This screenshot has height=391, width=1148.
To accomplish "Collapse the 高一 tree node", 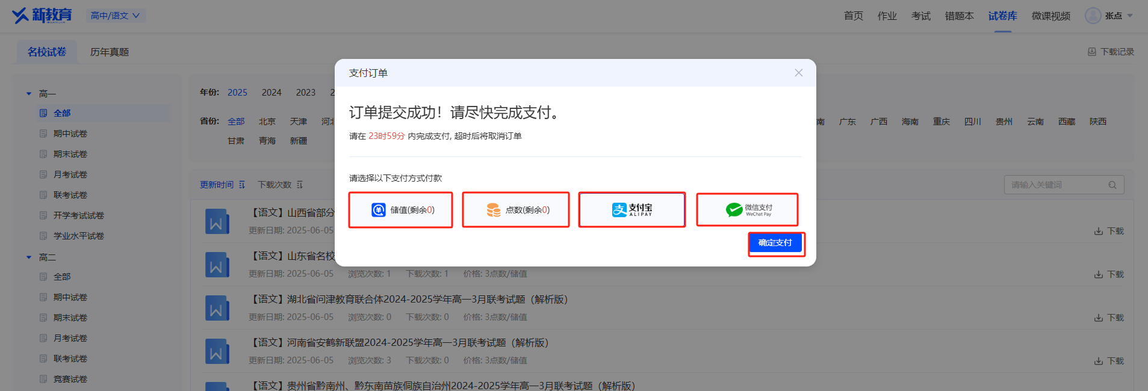I will coord(29,94).
